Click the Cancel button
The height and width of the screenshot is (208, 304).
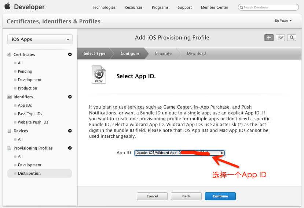click(x=152, y=196)
